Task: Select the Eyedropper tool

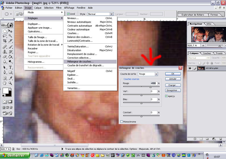Action: pyautogui.click(x=10, y=78)
